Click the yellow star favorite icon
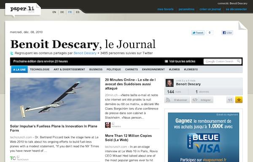The image size is (253, 162). (x=239, y=100)
